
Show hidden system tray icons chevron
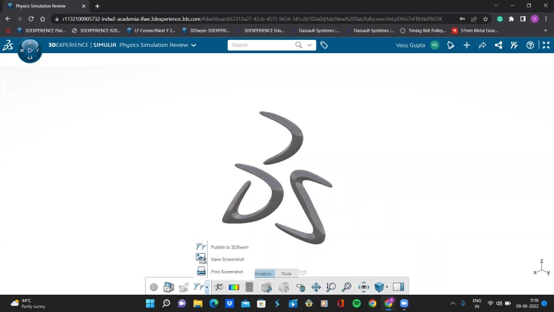click(452, 303)
